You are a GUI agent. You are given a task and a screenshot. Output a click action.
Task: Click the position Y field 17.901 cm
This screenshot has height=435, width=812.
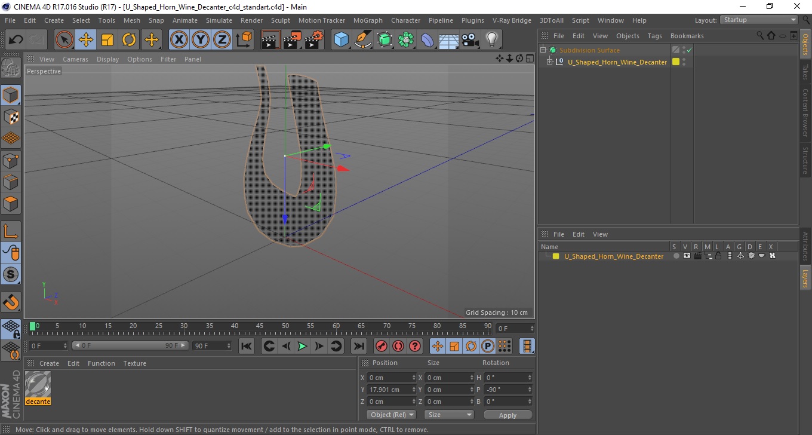click(392, 390)
